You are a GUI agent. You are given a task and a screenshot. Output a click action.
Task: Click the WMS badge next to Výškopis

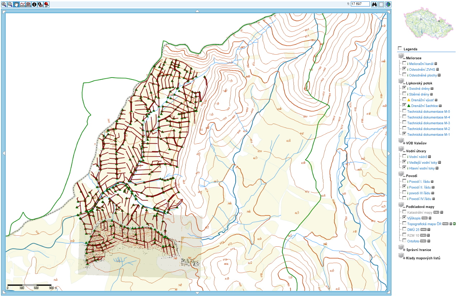click(424, 218)
